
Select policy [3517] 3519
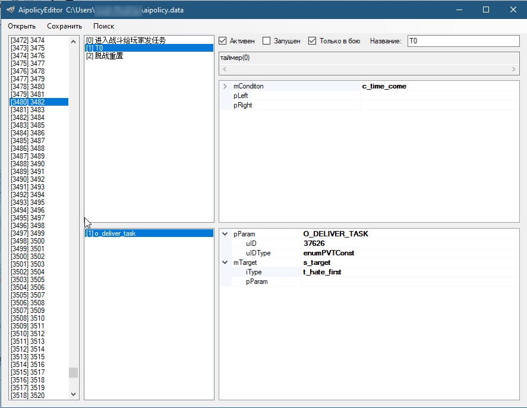click(39, 388)
